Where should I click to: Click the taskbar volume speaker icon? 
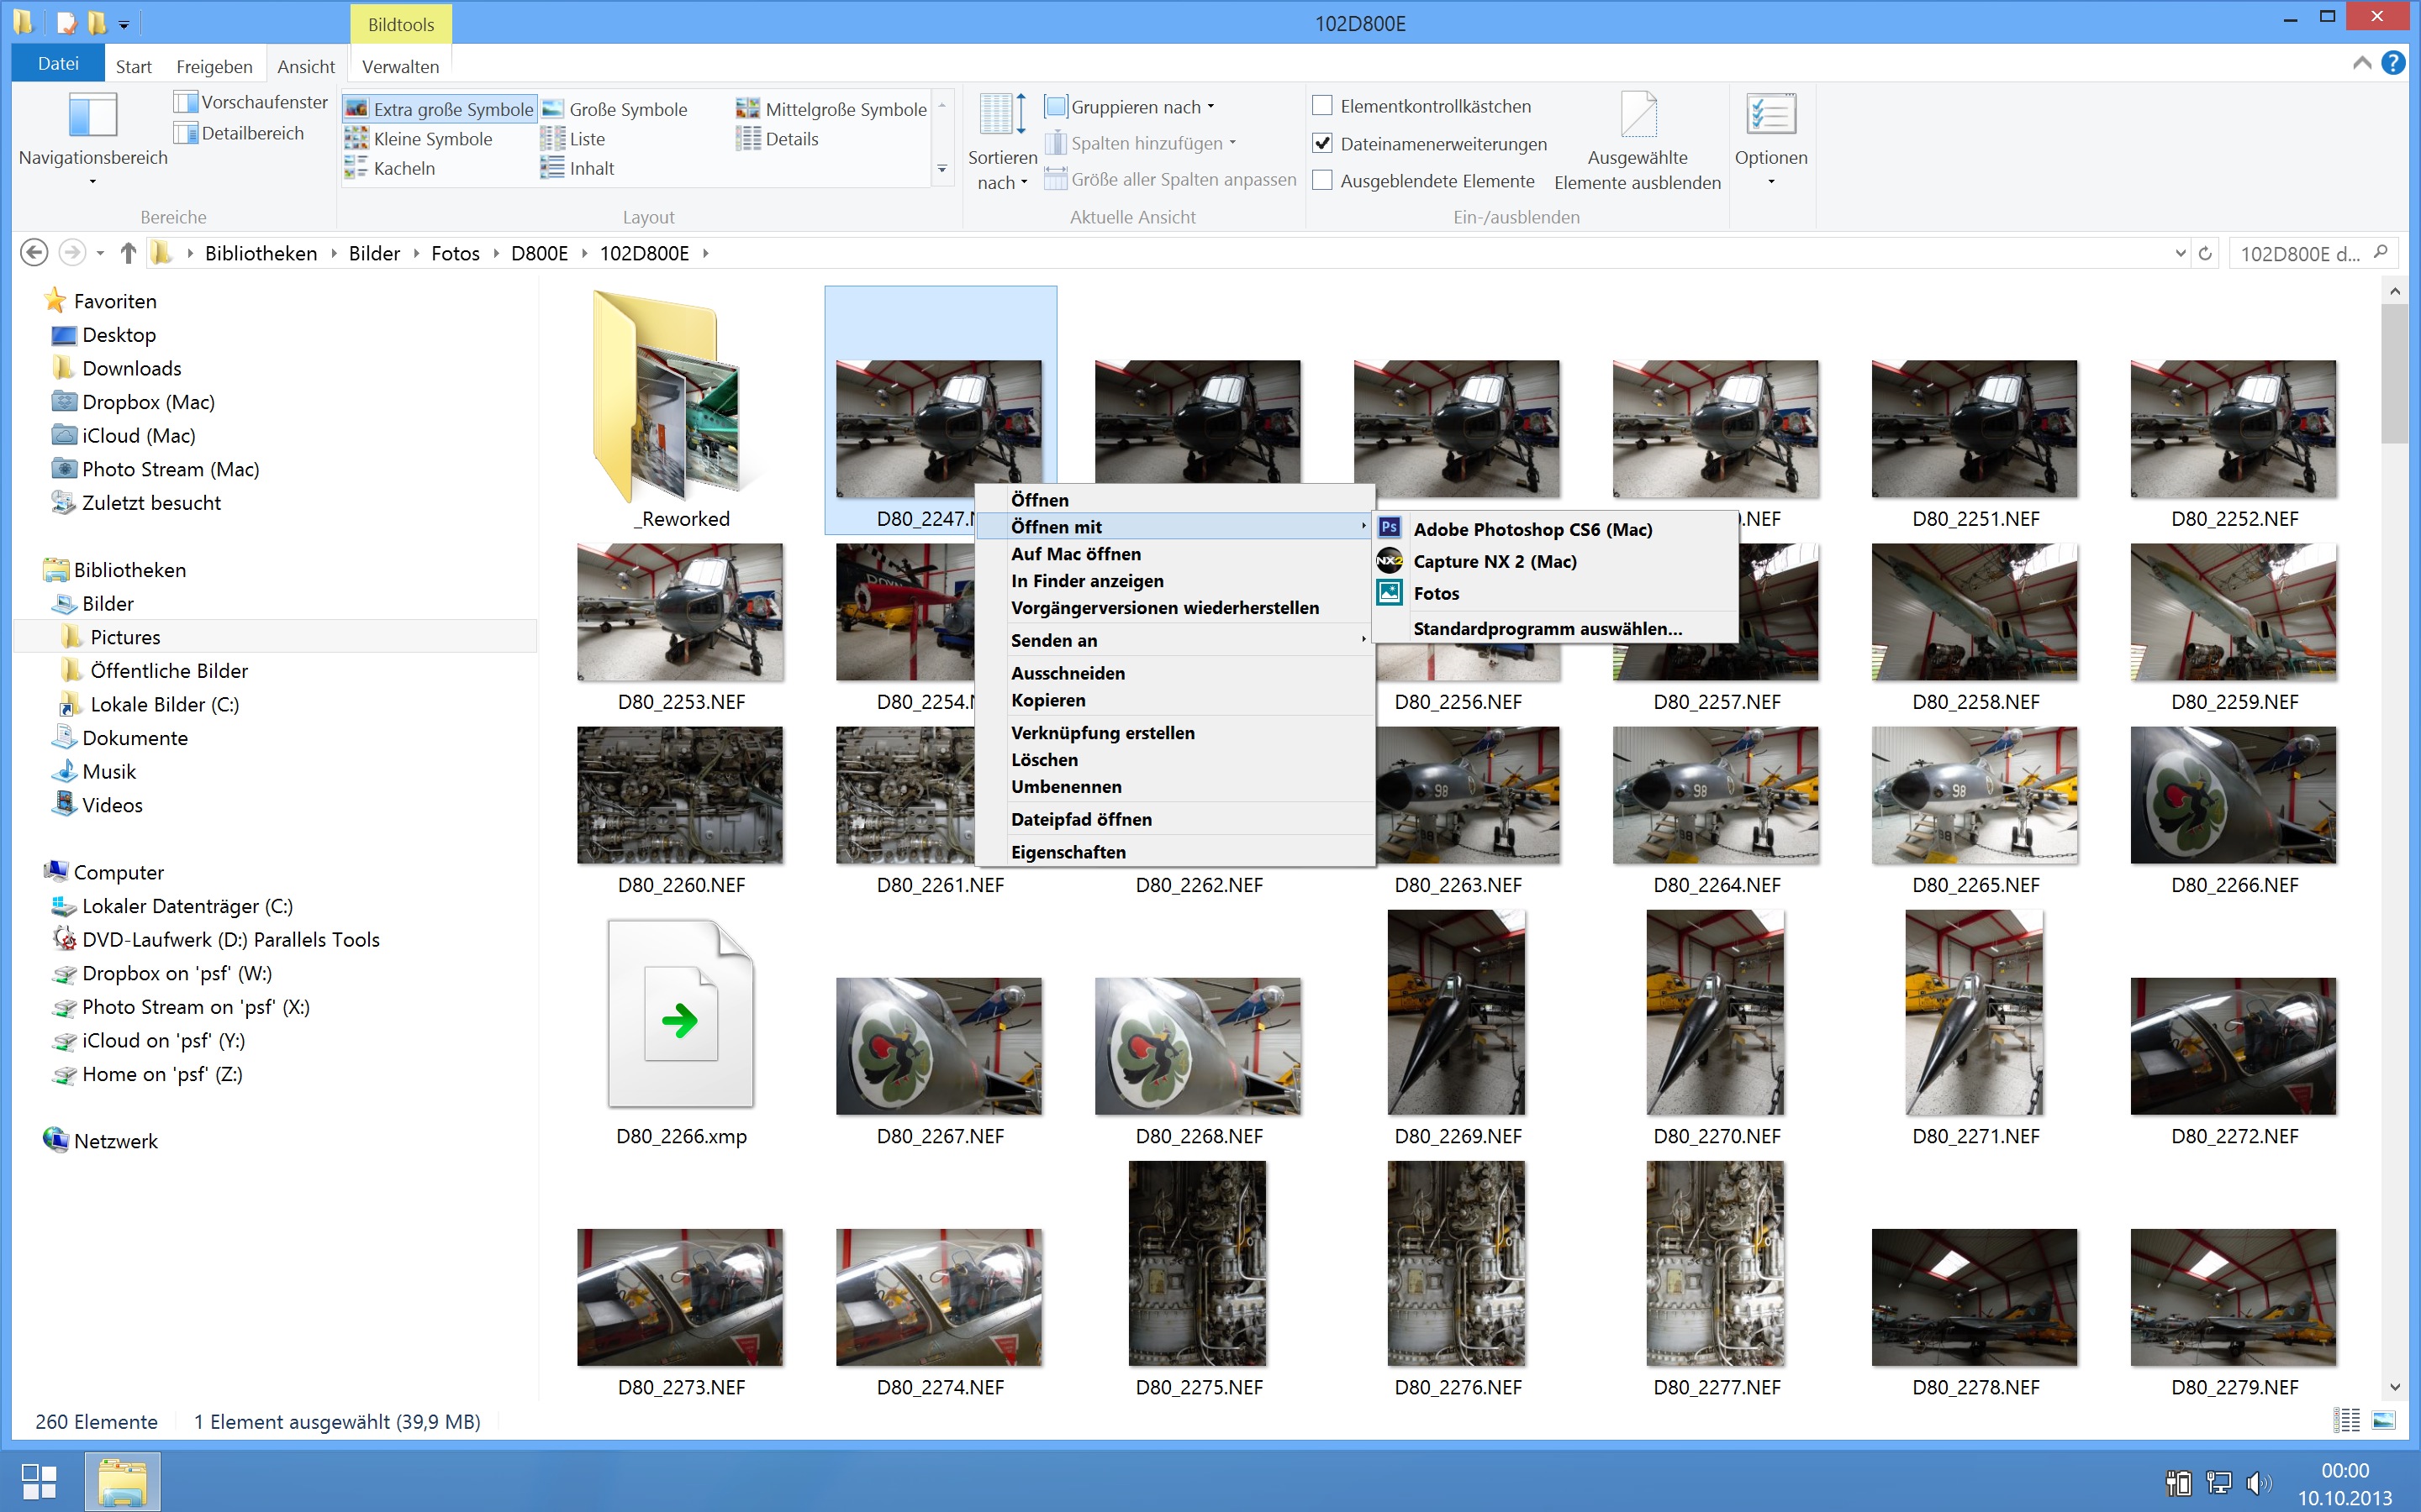[2257, 1481]
